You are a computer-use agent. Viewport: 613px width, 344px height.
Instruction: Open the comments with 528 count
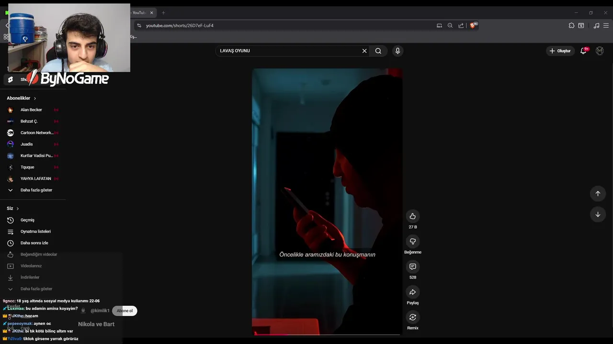click(412, 267)
